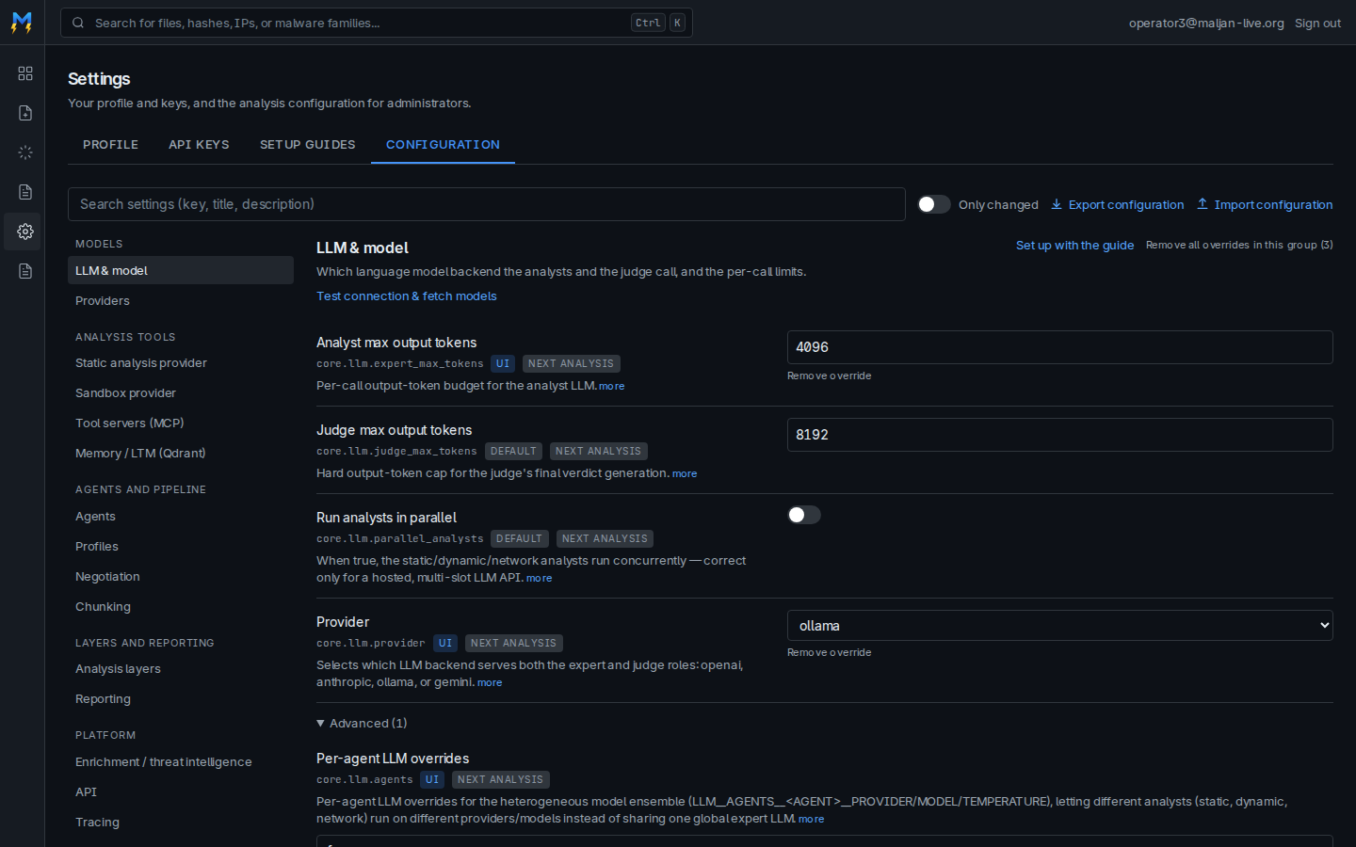
Task: Click the M lightning-bolt app logo
Action: (22, 23)
